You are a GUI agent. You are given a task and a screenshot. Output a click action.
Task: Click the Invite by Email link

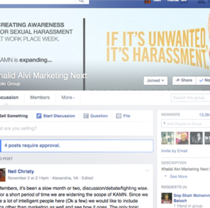coord(174,151)
